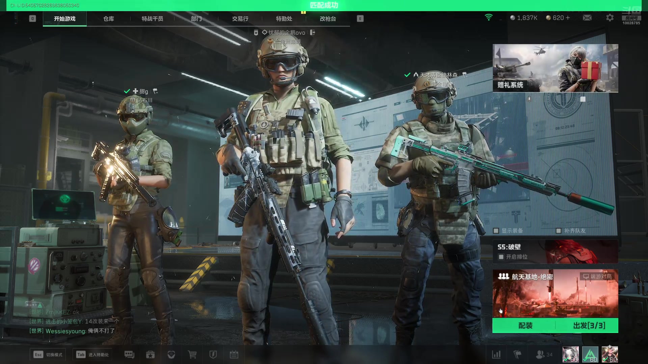The image size is (648, 364).
Task: Click teammate name 天才弄臣徐林森
Action: [438, 75]
